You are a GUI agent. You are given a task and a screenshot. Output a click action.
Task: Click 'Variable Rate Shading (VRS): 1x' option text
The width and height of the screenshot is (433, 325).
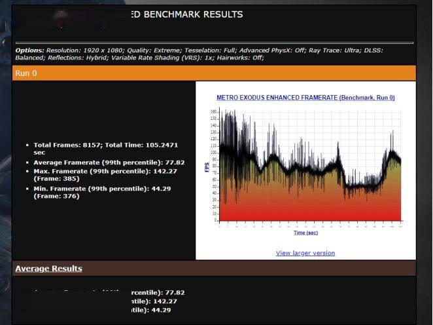click(162, 58)
